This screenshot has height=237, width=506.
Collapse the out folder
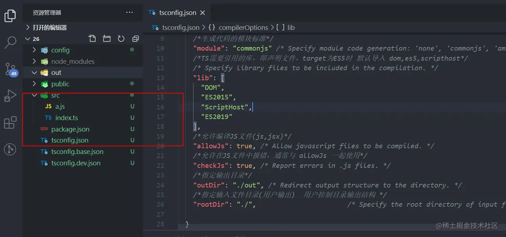click(56, 73)
